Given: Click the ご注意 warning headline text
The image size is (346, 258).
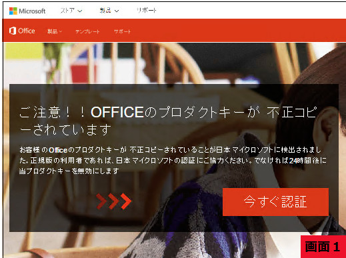Looking at the screenshot, I should coord(168,121).
